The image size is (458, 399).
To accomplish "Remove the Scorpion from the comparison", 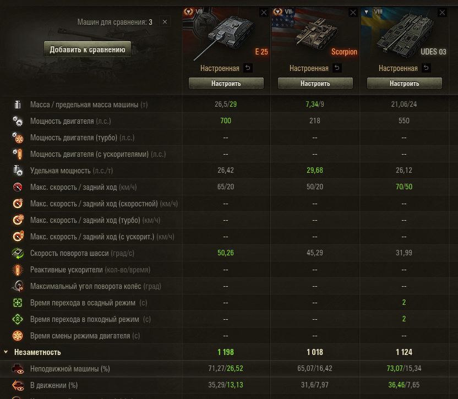I will tap(353, 12).
